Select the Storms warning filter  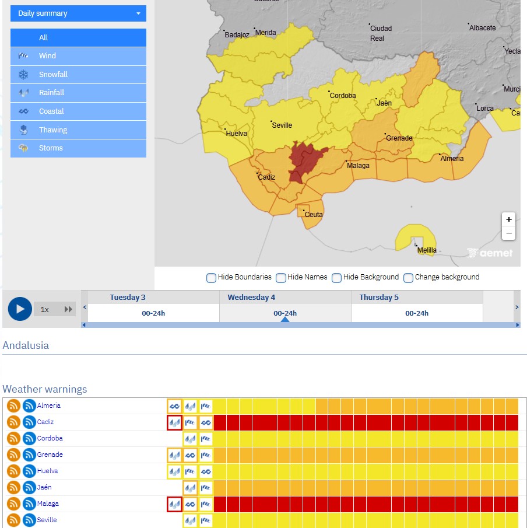click(x=78, y=148)
